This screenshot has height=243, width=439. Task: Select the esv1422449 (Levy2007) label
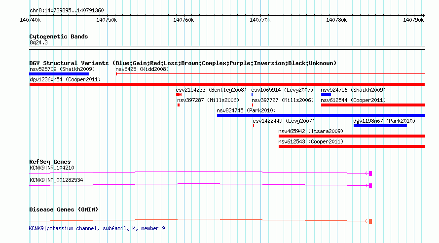click(x=284, y=121)
